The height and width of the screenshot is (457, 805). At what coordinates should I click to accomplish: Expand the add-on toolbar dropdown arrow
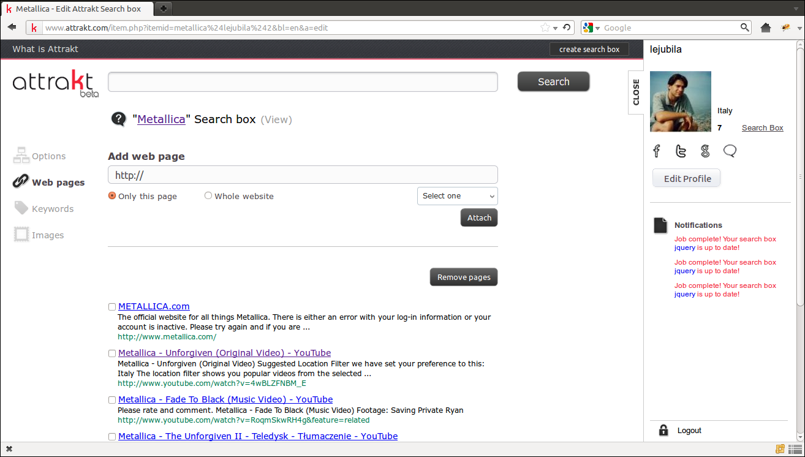coord(799,28)
